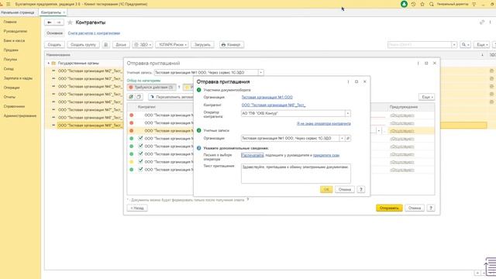Select row ООО Тестовая организация №5

tap(90, 95)
